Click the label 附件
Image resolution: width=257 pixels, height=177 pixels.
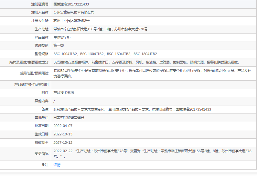click(45, 93)
